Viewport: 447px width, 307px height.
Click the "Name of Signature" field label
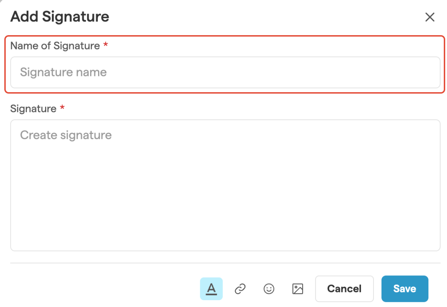pos(55,46)
